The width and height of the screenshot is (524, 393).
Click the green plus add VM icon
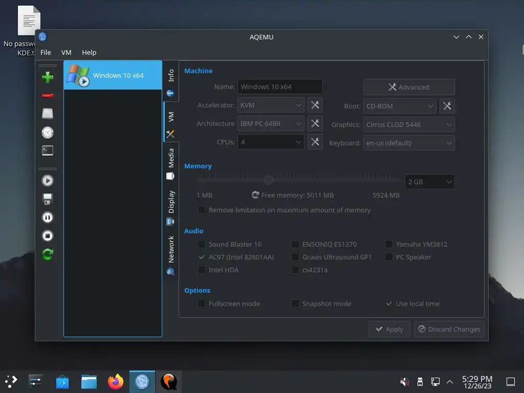click(x=48, y=77)
